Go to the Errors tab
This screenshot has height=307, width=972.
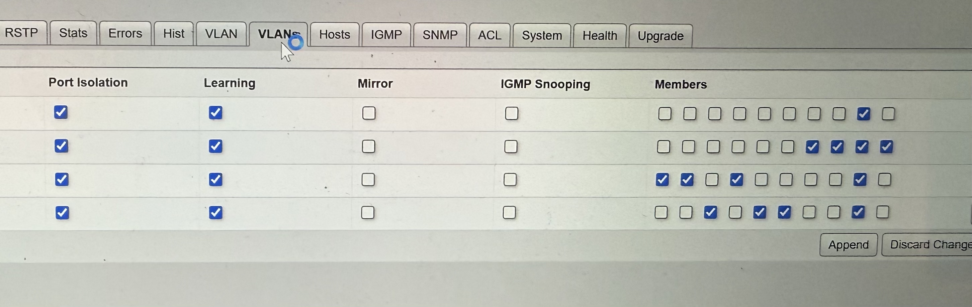(x=125, y=33)
